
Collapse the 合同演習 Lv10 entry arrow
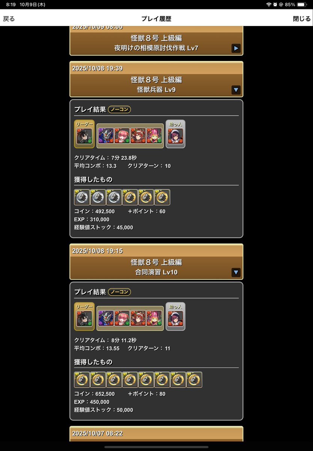[236, 272]
